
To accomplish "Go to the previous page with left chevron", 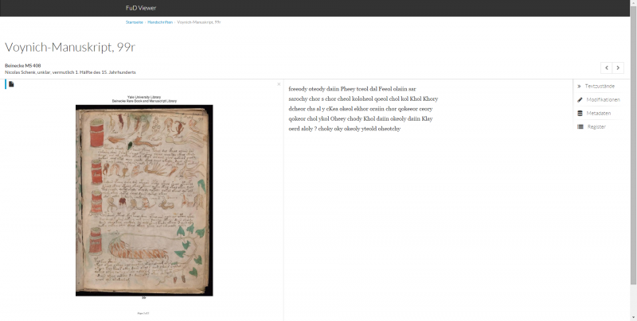I will [607, 68].
